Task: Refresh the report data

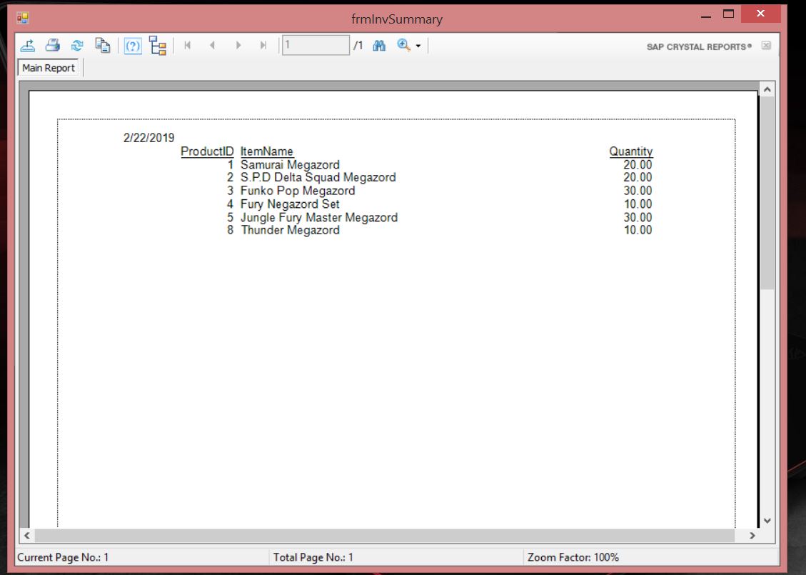Action: click(x=76, y=46)
